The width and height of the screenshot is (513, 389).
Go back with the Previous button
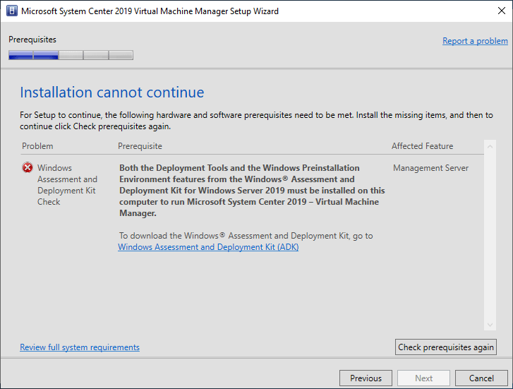[366, 378]
